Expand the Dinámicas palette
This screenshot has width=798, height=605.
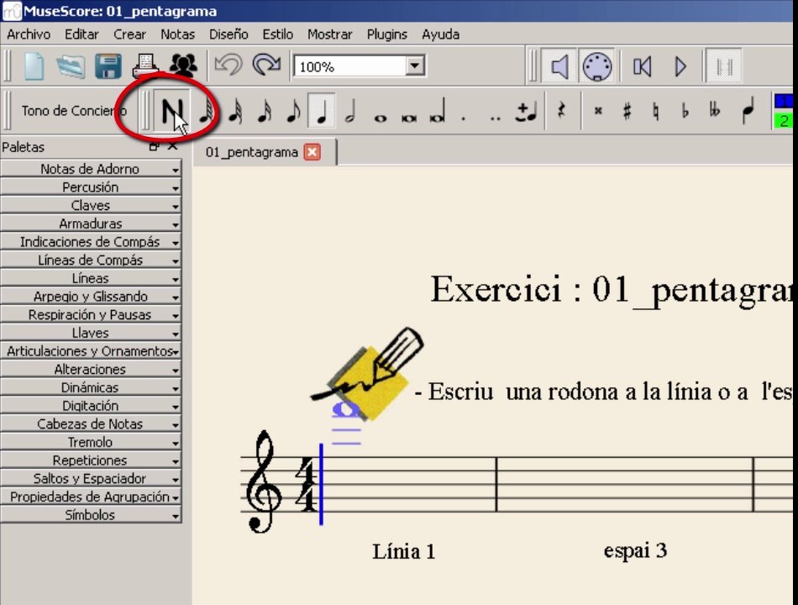pos(91,387)
